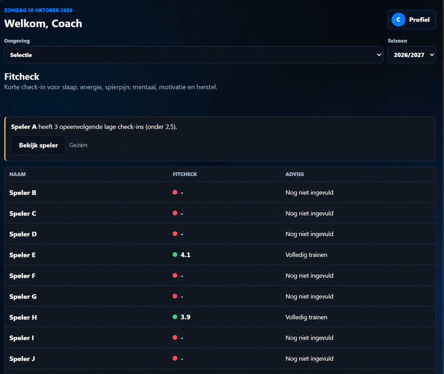Select Speler D in the table

[x=23, y=234]
